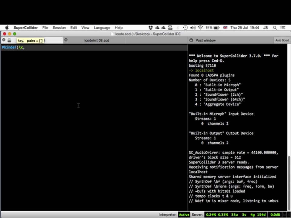Toggle the server mute M indicator
The height and width of the screenshot is (218, 291).
284,215
